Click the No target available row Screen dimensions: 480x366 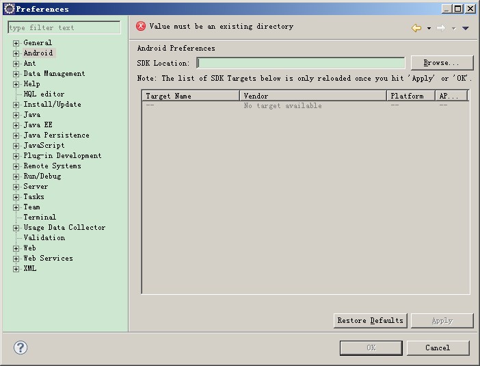point(305,105)
